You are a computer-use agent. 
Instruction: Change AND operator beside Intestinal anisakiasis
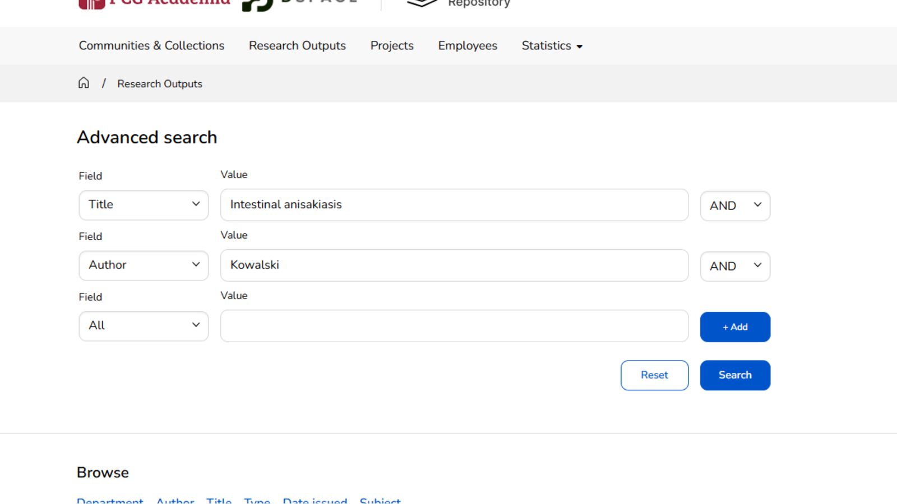coord(735,206)
